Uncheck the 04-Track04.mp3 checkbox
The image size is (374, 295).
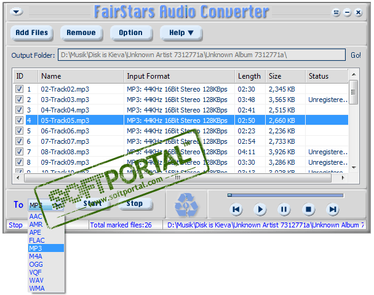[19, 110]
